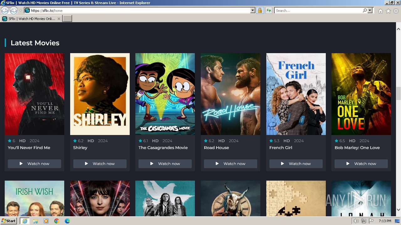The height and width of the screenshot is (225, 401).
Task: Open The Casagrandes Movie title link
Action: [x=163, y=147]
